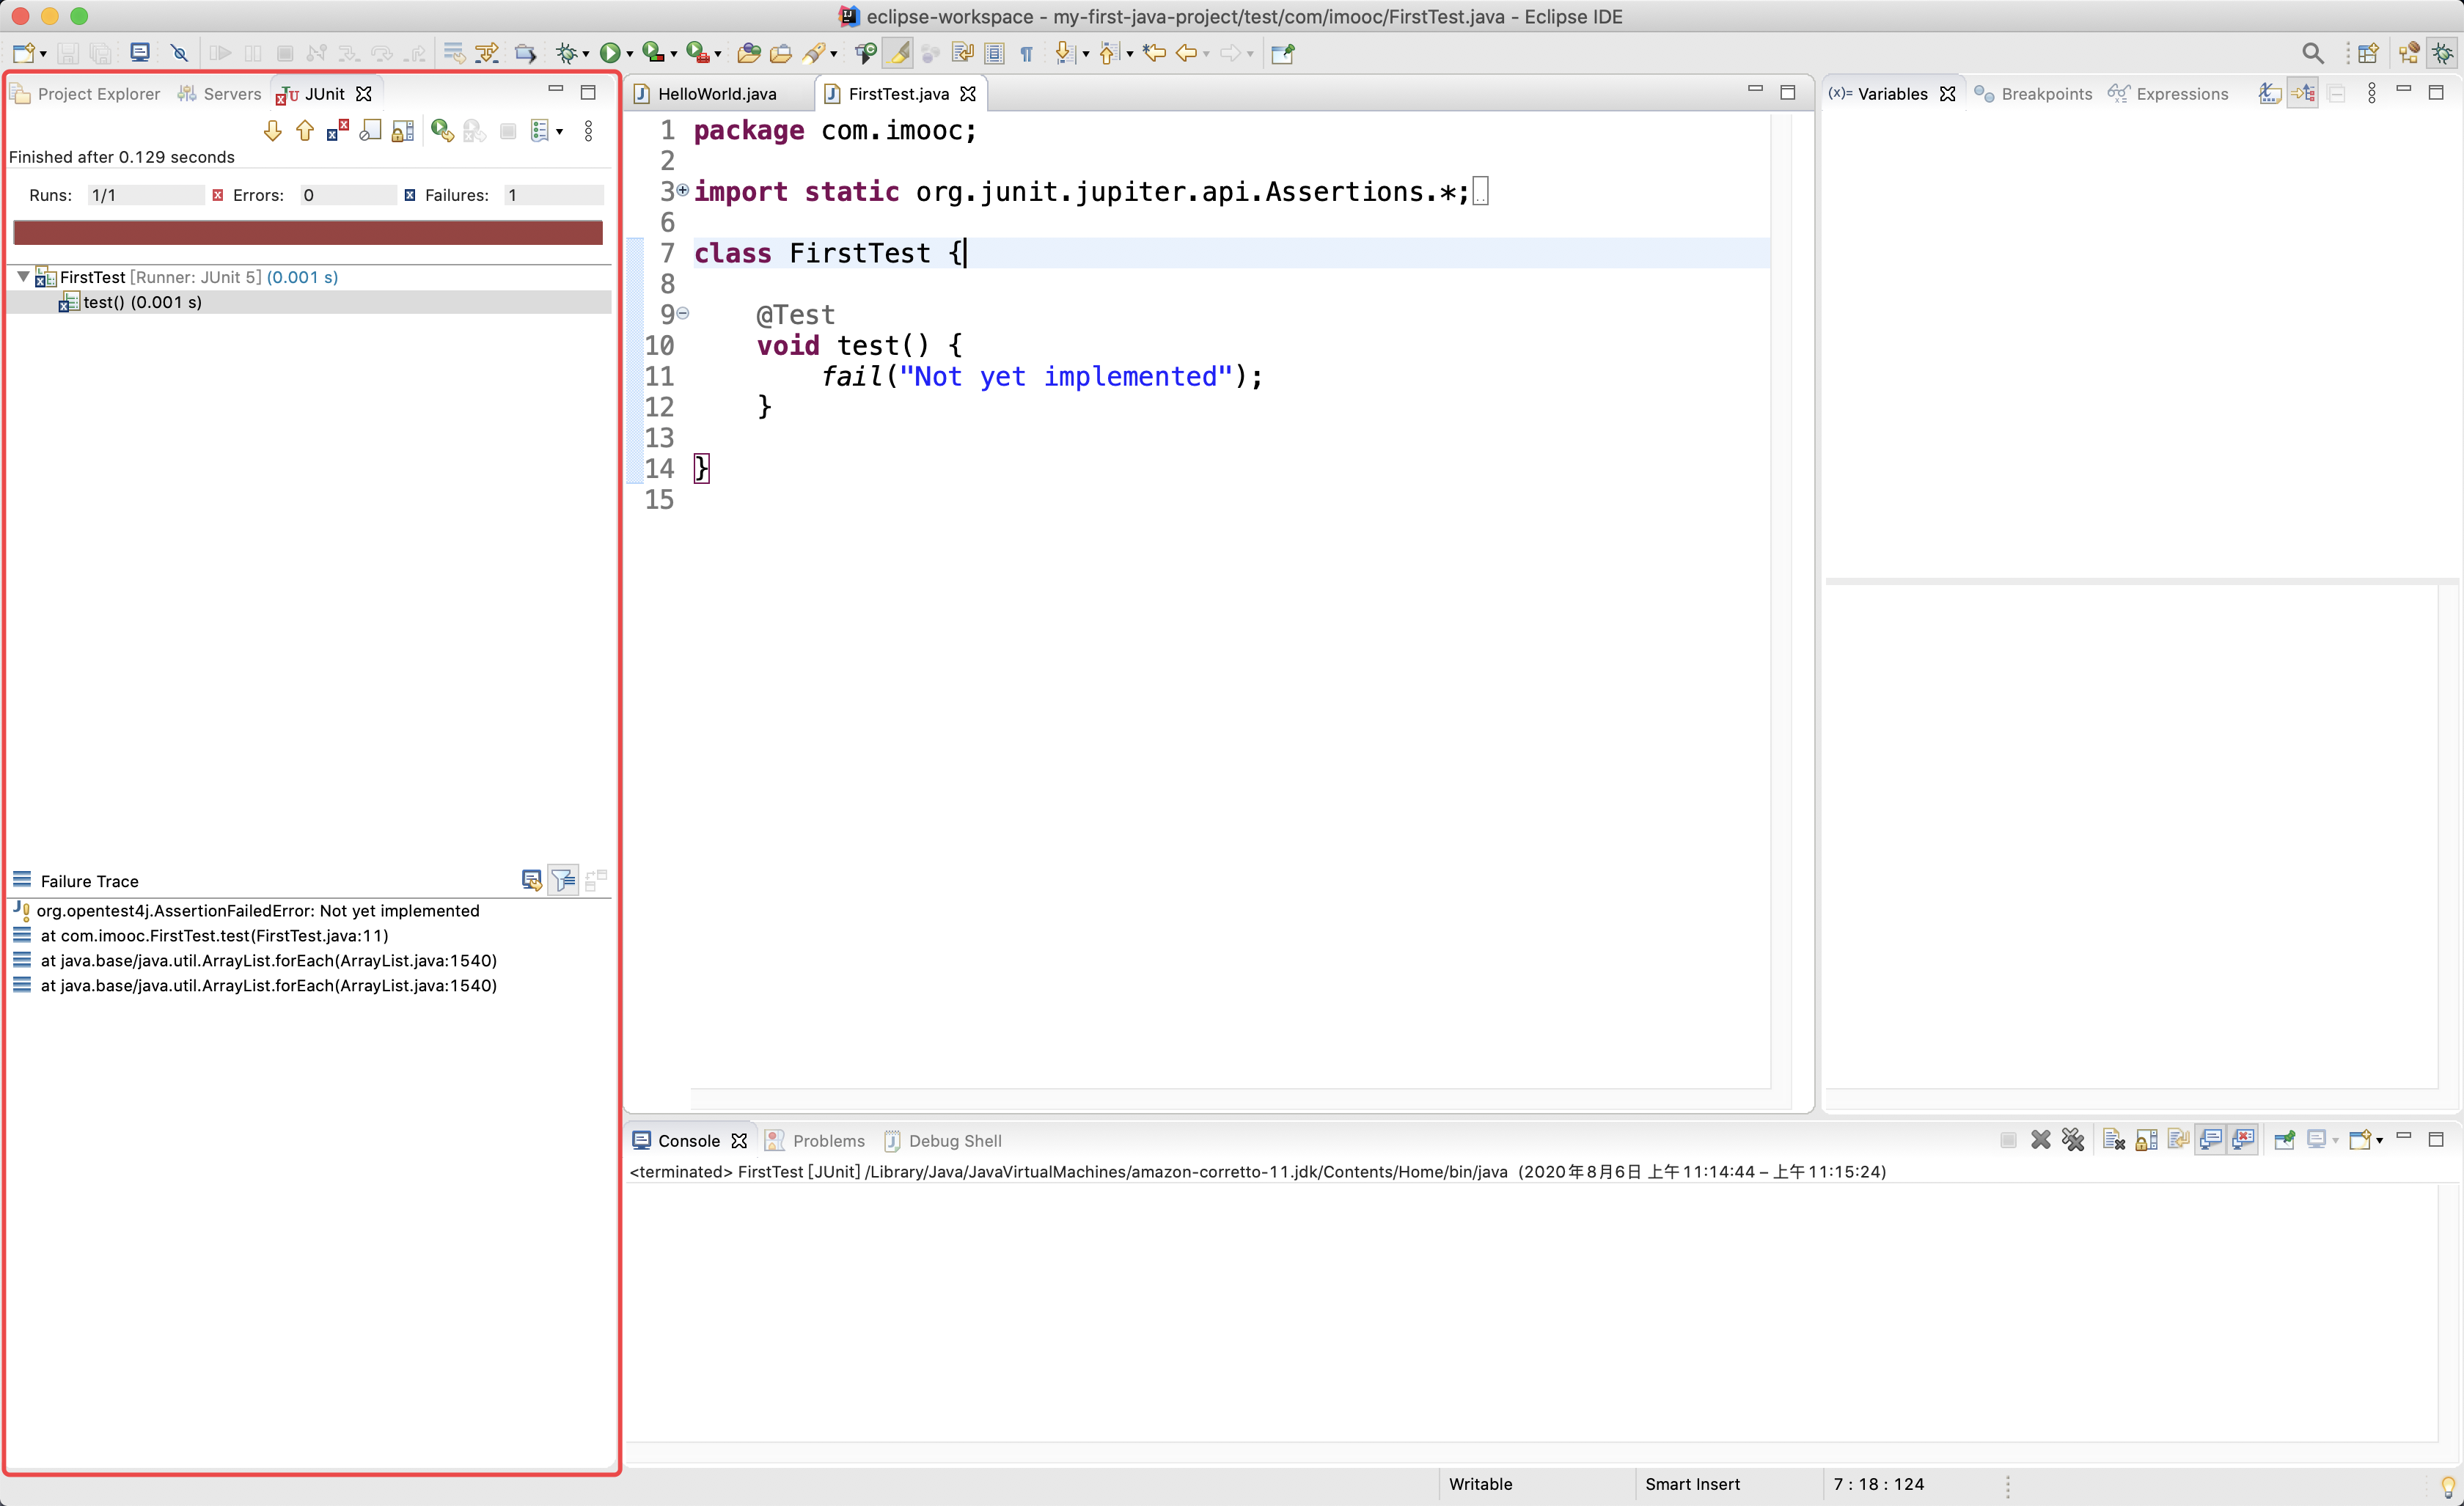Click the Open Type icon in toolbar
2464x1506 pixels.
pos(748,54)
